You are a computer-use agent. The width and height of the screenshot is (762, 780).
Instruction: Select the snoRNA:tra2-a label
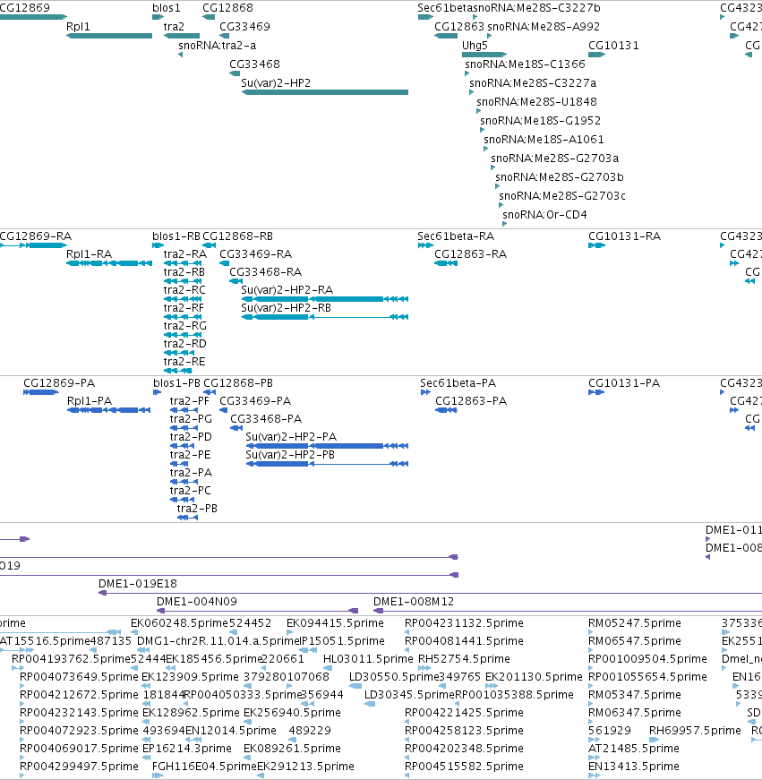pyautogui.click(x=218, y=46)
